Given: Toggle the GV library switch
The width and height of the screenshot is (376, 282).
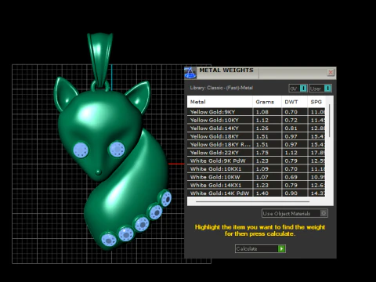Looking at the screenshot, I should tap(298, 89).
